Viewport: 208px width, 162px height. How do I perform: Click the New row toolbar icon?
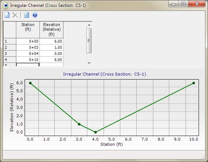pyautogui.click(x=7, y=15)
